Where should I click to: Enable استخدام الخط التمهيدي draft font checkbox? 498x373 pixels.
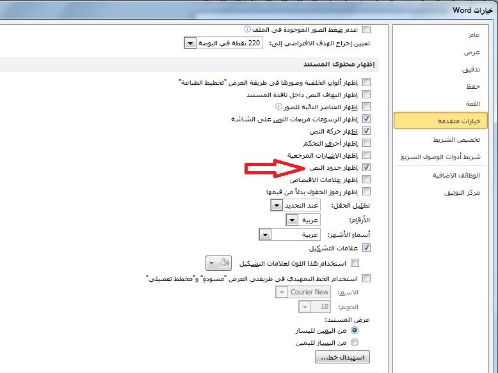[x=366, y=278]
